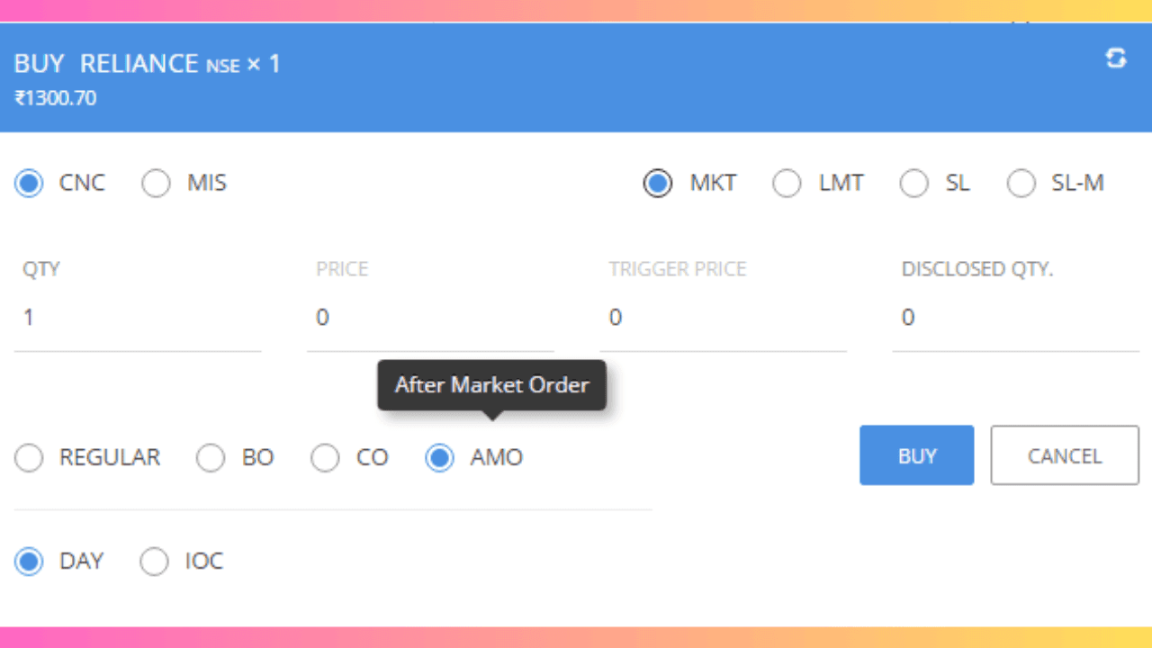1152x648 pixels.
Task: Click the DISCLOSED QTY input field
Action: pyautogui.click(x=1016, y=318)
